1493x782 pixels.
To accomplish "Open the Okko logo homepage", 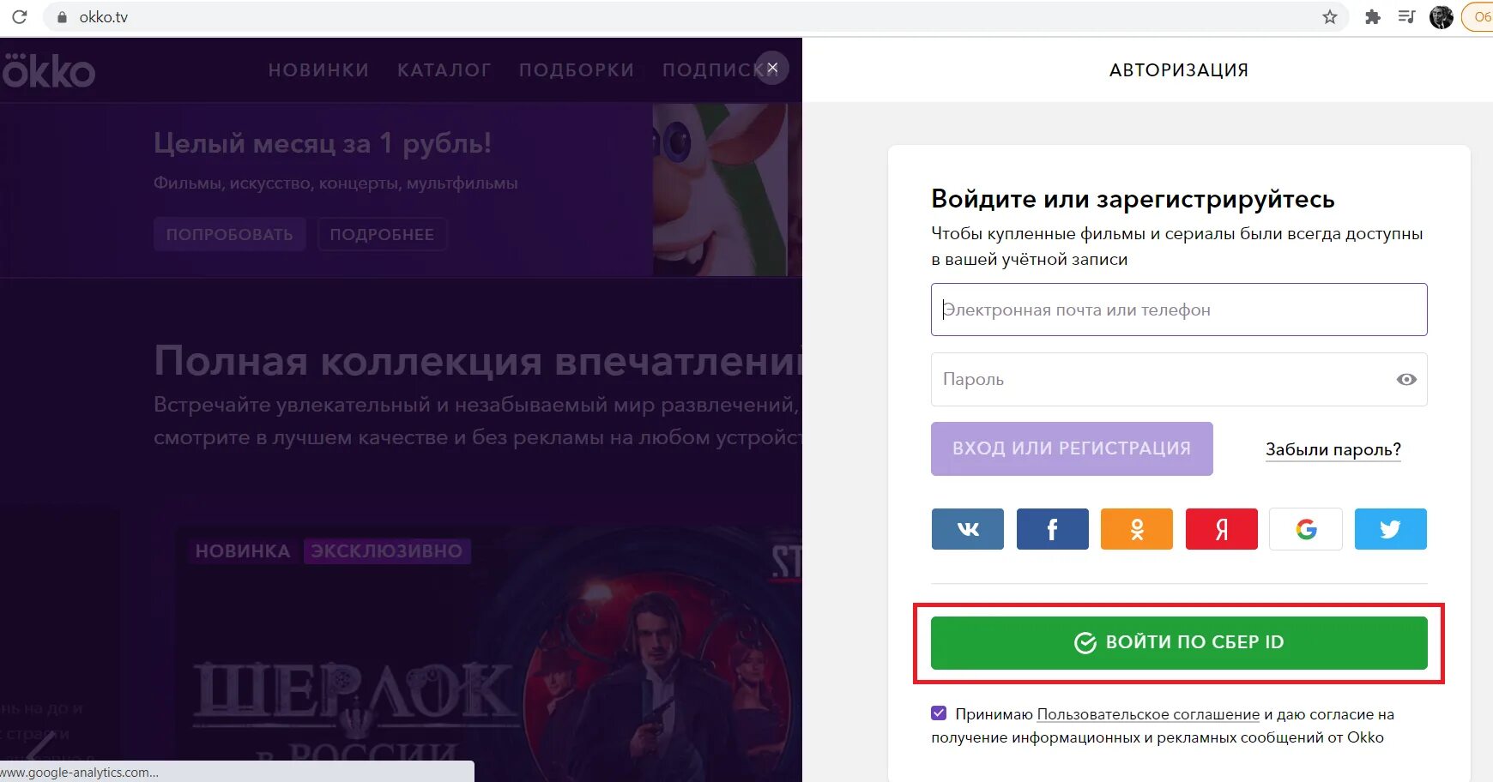I will tap(48, 71).
